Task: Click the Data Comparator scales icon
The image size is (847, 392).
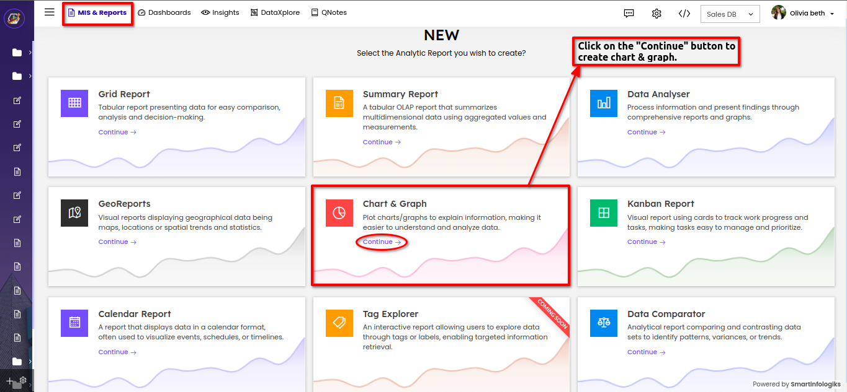Action: 603,323
